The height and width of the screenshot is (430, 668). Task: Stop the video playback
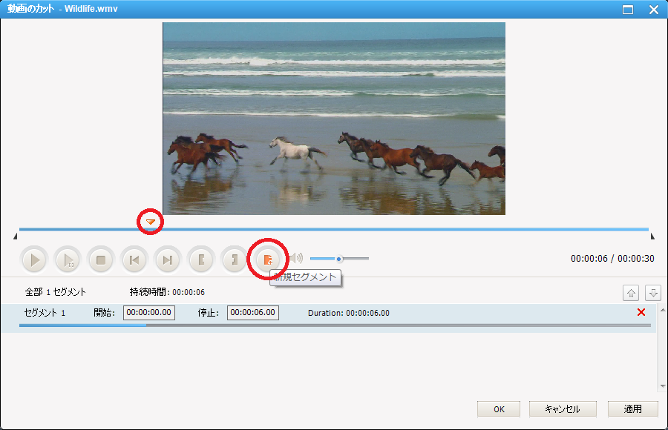click(101, 259)
